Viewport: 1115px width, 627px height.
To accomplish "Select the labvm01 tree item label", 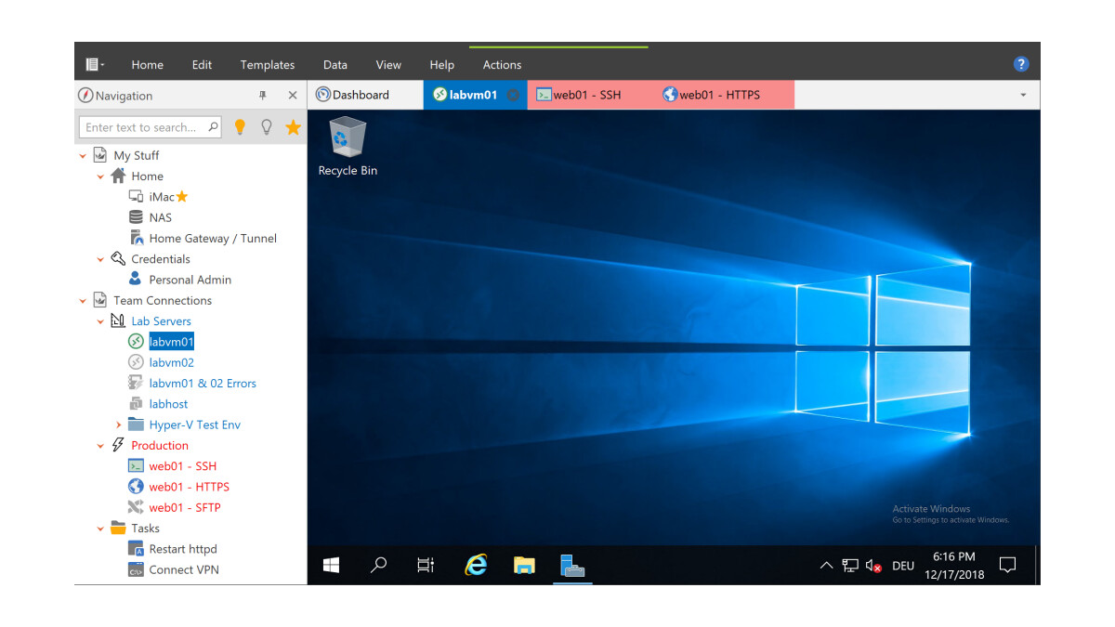I will coord(172,342).
